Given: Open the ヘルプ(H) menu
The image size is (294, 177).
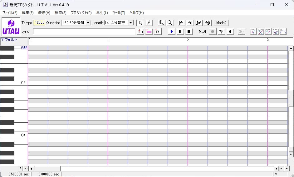Looking at the screenshot, I should point(137,12).
